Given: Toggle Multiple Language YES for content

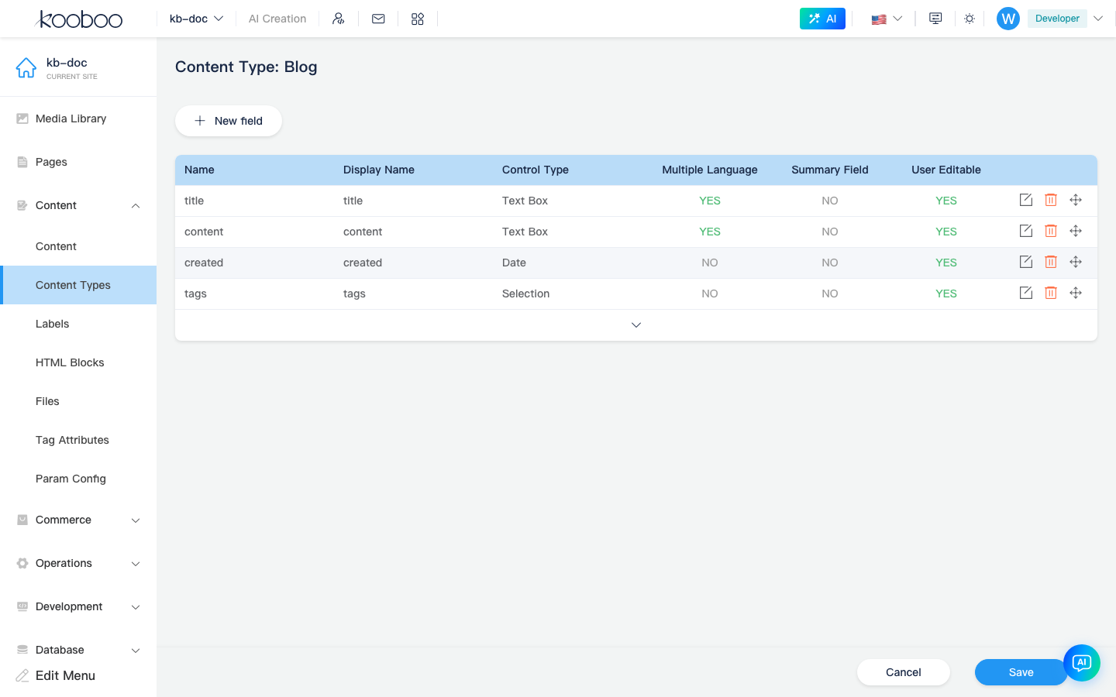Looking at the screenshot, I should pyautogui.click(x=710, y=232).
